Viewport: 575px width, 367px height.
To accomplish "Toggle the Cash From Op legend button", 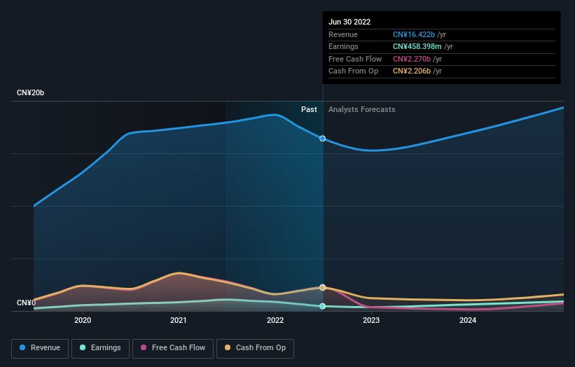I will 255,348.
